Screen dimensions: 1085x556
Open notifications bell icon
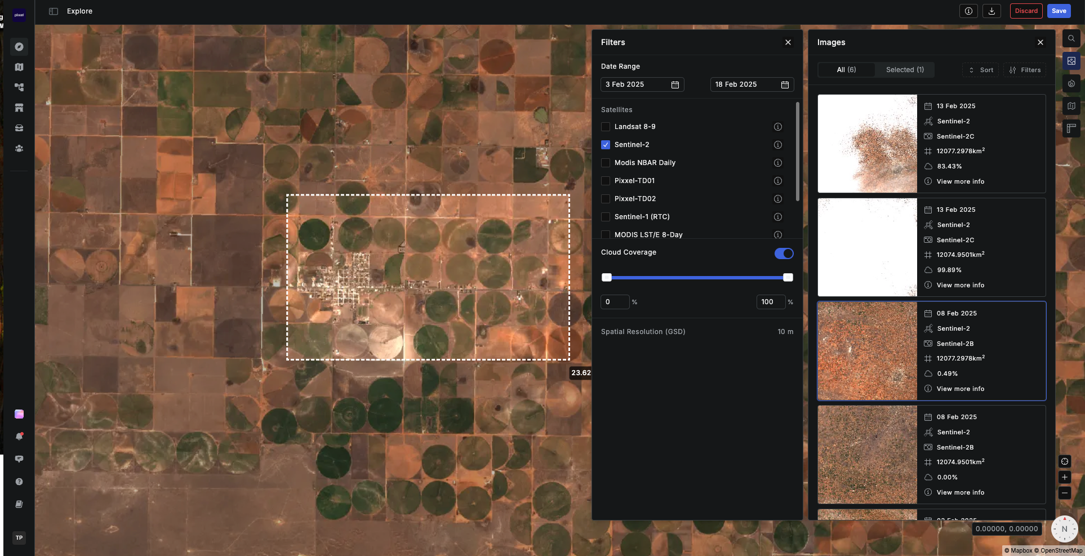click(19, 437)
